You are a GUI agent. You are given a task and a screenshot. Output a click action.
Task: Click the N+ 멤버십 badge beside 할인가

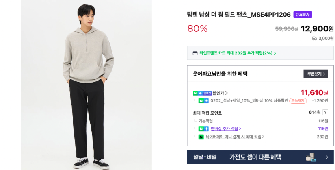[202, 93]
